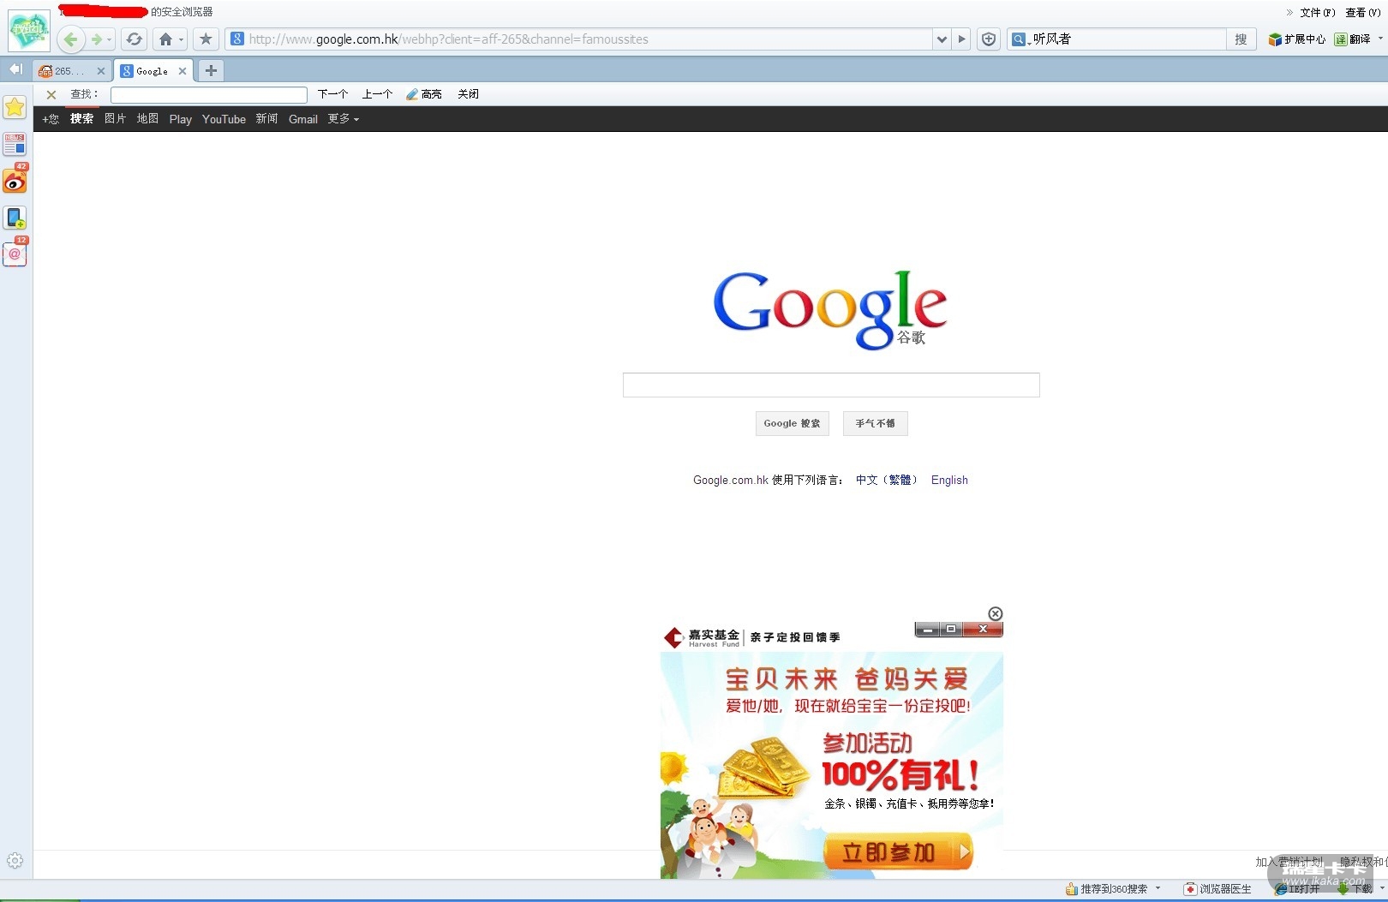Click 上一个 to find previous match
Image resolution: width=1388 pixels, height=902 pixels.
click(377, 94)
